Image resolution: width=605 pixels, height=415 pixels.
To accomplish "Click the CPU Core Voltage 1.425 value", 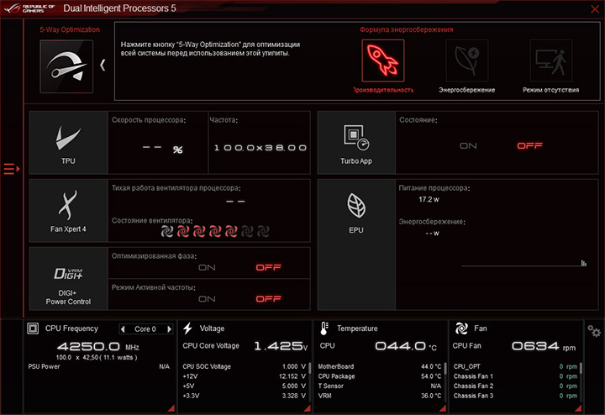I will click(281, 346).
